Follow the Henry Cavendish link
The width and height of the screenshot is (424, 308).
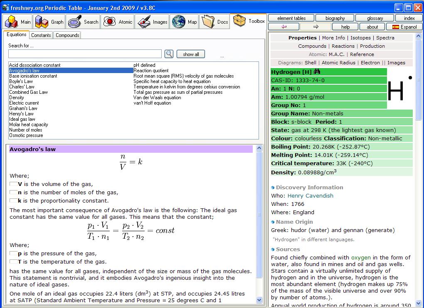click(310, 196)
